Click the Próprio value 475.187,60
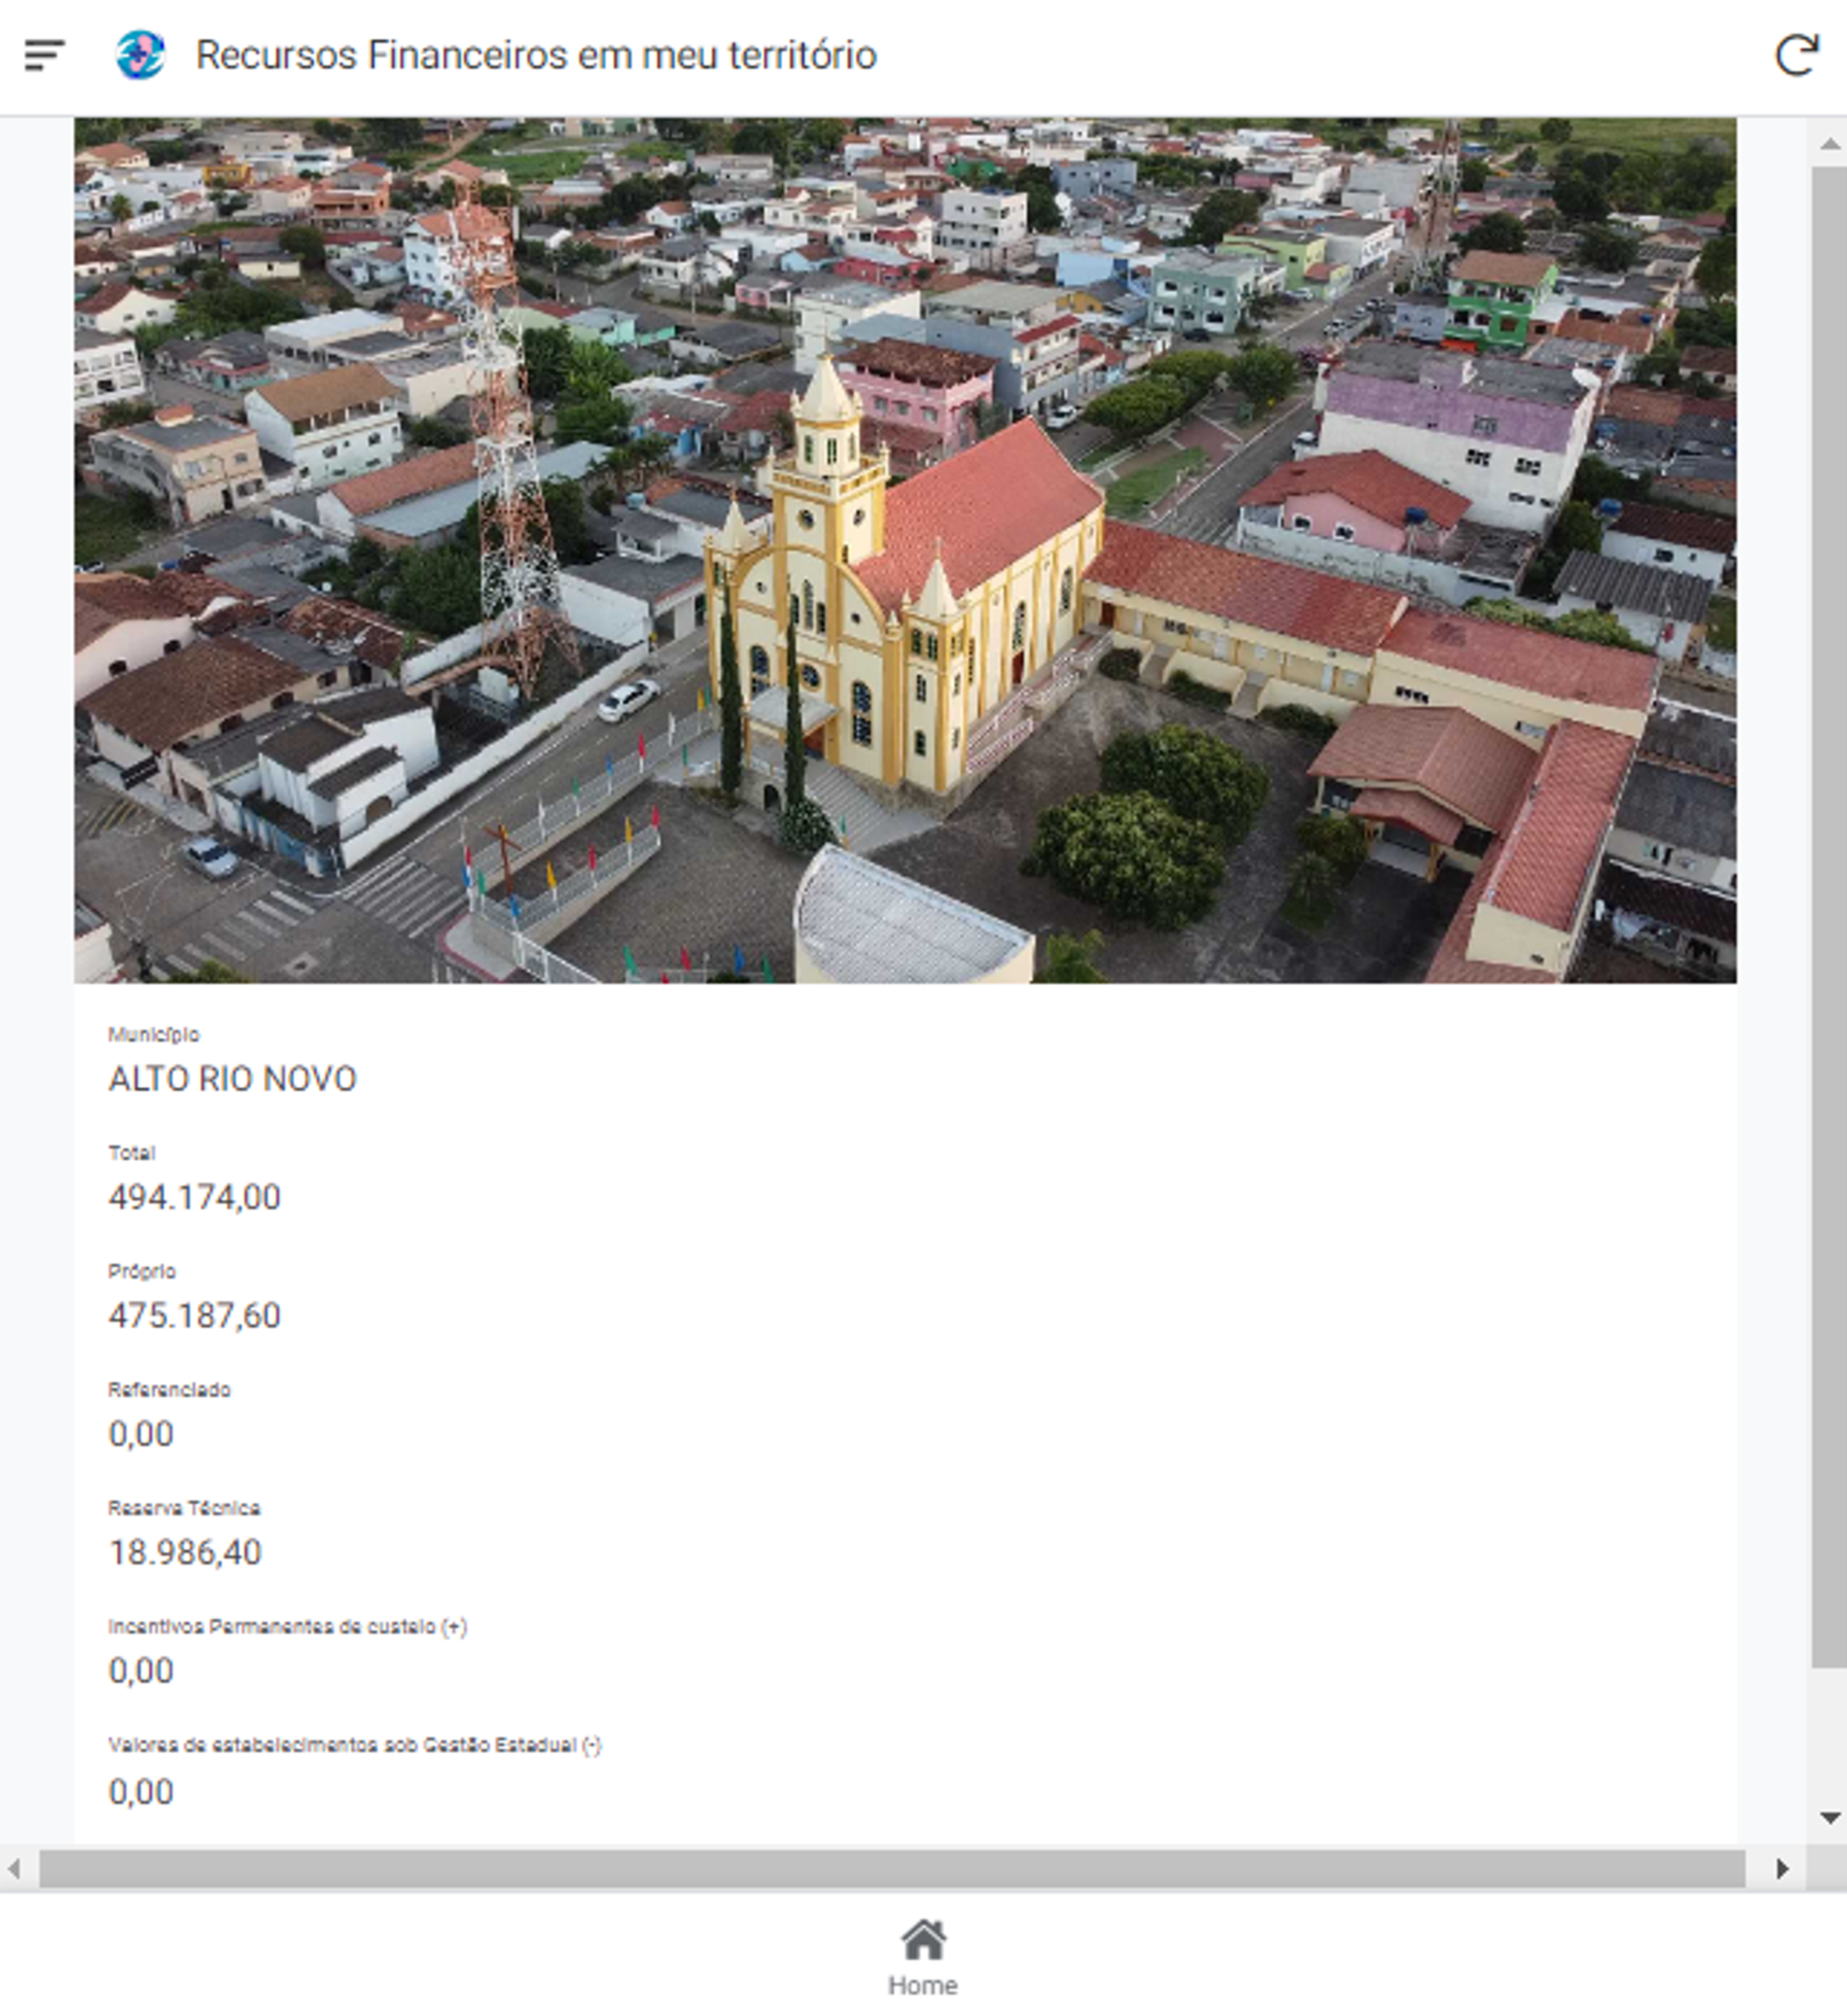Screen dimensions: 1847x2004 (x=194, y=1315)
